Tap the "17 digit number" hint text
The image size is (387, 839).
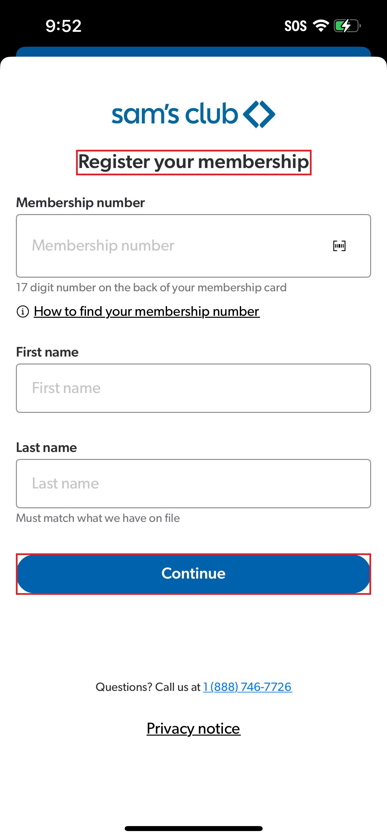151,288
